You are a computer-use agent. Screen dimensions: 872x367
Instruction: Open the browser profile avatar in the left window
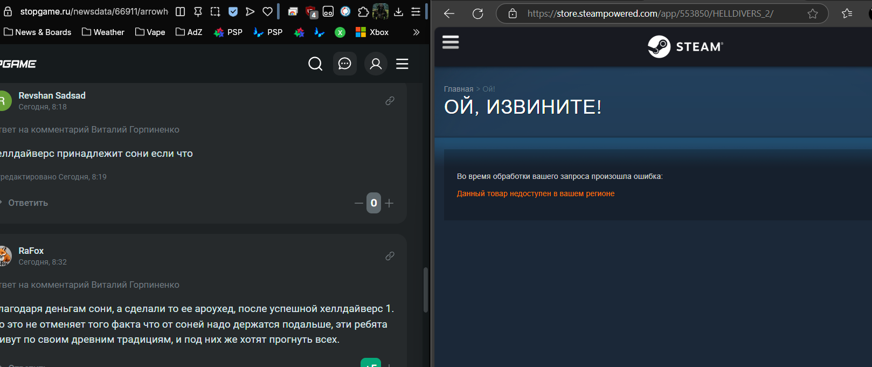pos(380,11)
